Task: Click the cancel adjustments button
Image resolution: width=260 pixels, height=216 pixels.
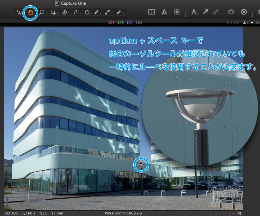Action: click(244, 12)
